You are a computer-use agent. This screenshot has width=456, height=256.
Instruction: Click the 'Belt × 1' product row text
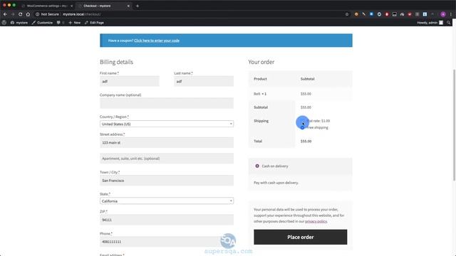coord(260,94)
